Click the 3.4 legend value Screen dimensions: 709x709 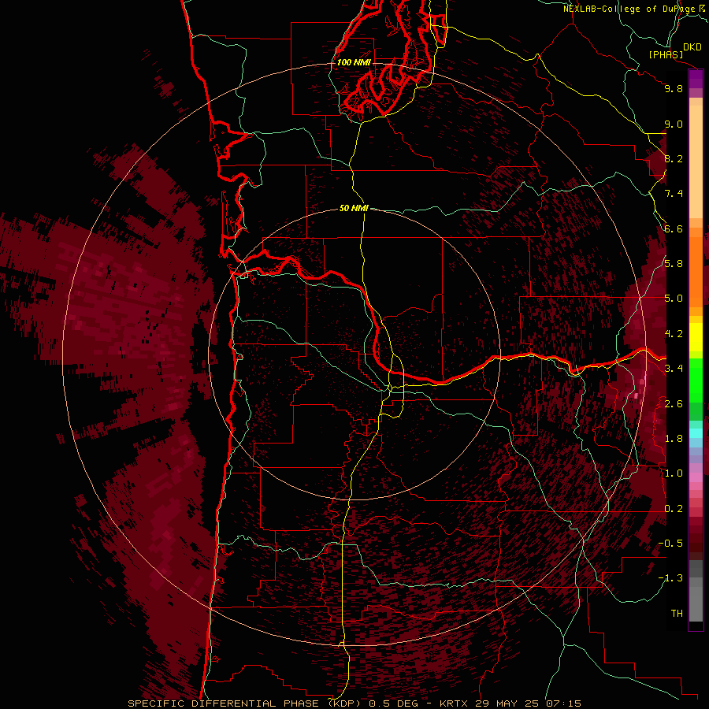point(674,369)
